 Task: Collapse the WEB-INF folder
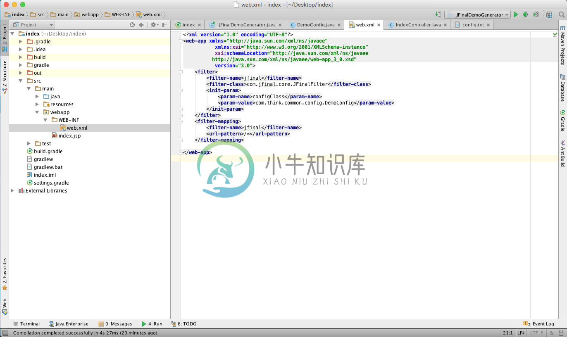click(45, 120)
